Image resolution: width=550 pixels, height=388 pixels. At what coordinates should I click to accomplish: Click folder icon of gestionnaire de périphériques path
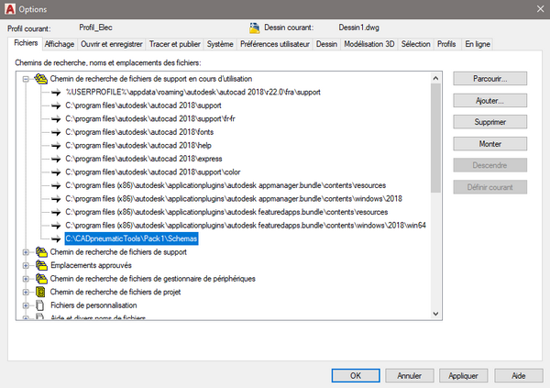pos(41,279)
